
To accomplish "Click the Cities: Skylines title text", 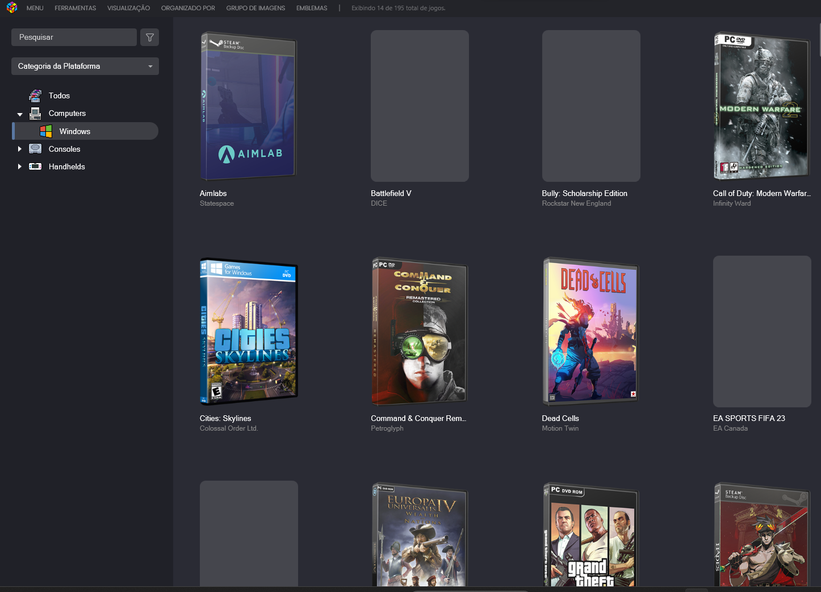I will [x=225, y=418].
